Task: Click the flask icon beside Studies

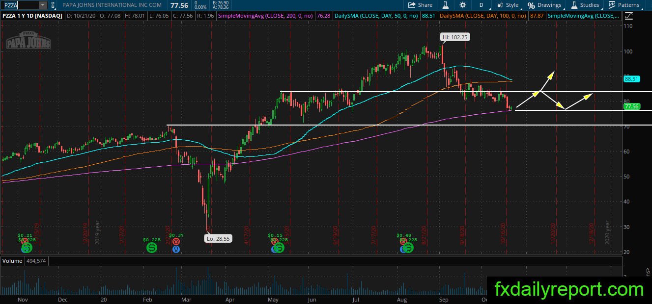Action: 574,5
